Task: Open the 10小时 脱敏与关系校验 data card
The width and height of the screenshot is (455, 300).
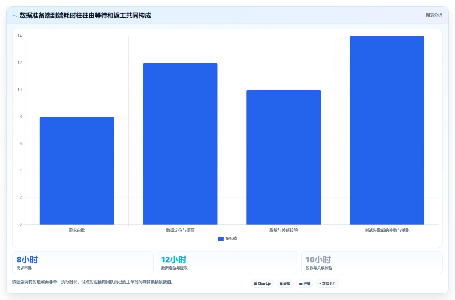Action: click(372, 263)
